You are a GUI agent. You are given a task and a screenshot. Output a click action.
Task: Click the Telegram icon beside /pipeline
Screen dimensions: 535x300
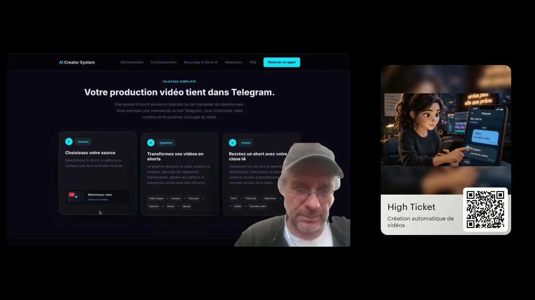coord(151,143)
